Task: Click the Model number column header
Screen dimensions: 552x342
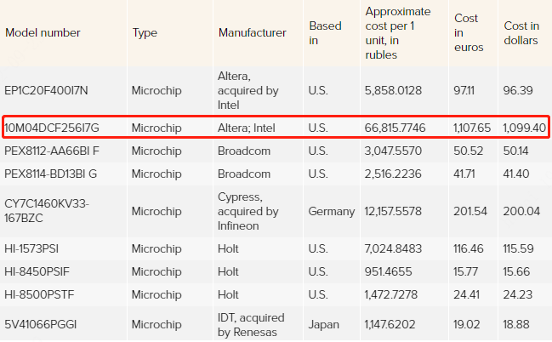Action: point(43,33)
